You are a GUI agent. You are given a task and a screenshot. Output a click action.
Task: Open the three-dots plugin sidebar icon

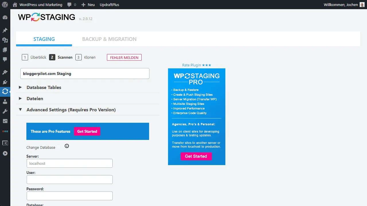tap(5, 131)
